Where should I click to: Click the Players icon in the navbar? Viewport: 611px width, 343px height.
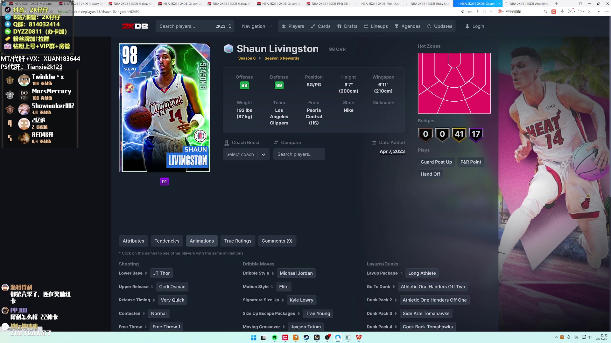click(x=284, y=26)
